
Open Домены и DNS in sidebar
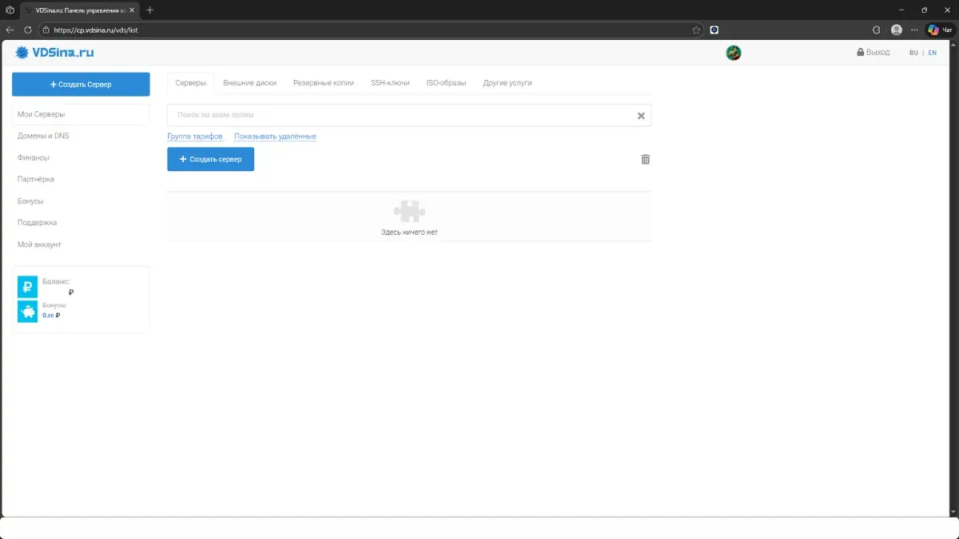click(x=43, y=136)
